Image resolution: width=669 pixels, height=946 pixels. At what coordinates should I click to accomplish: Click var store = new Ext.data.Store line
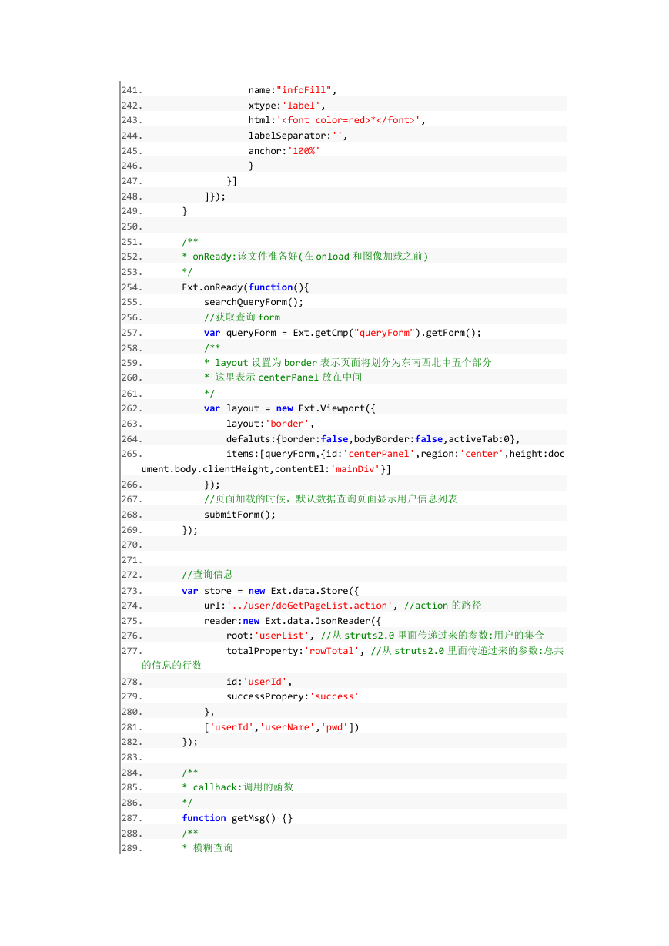pyautogui.click(x=270, y=591)
